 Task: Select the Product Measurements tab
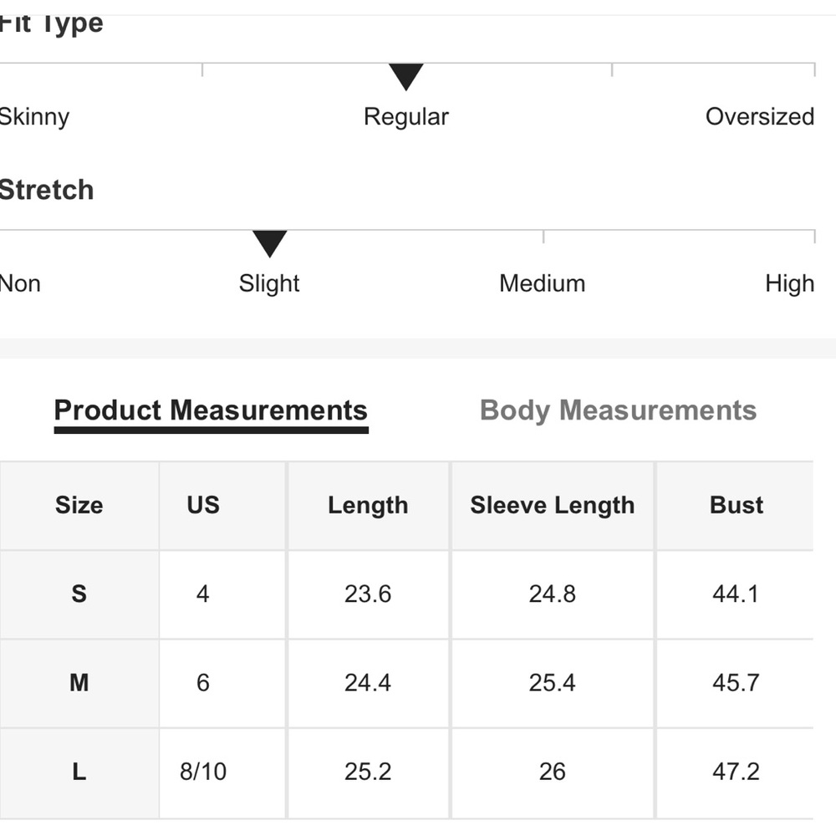tap(211, 410)
